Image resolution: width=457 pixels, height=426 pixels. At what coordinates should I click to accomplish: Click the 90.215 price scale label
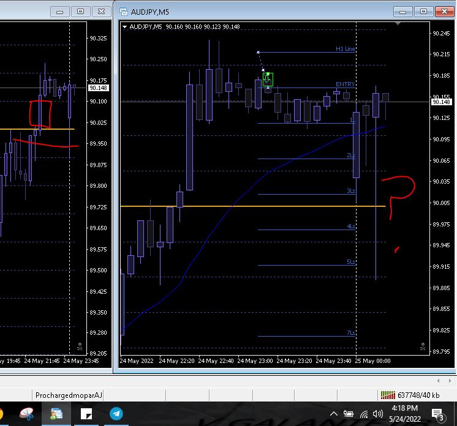pos(441,54)
